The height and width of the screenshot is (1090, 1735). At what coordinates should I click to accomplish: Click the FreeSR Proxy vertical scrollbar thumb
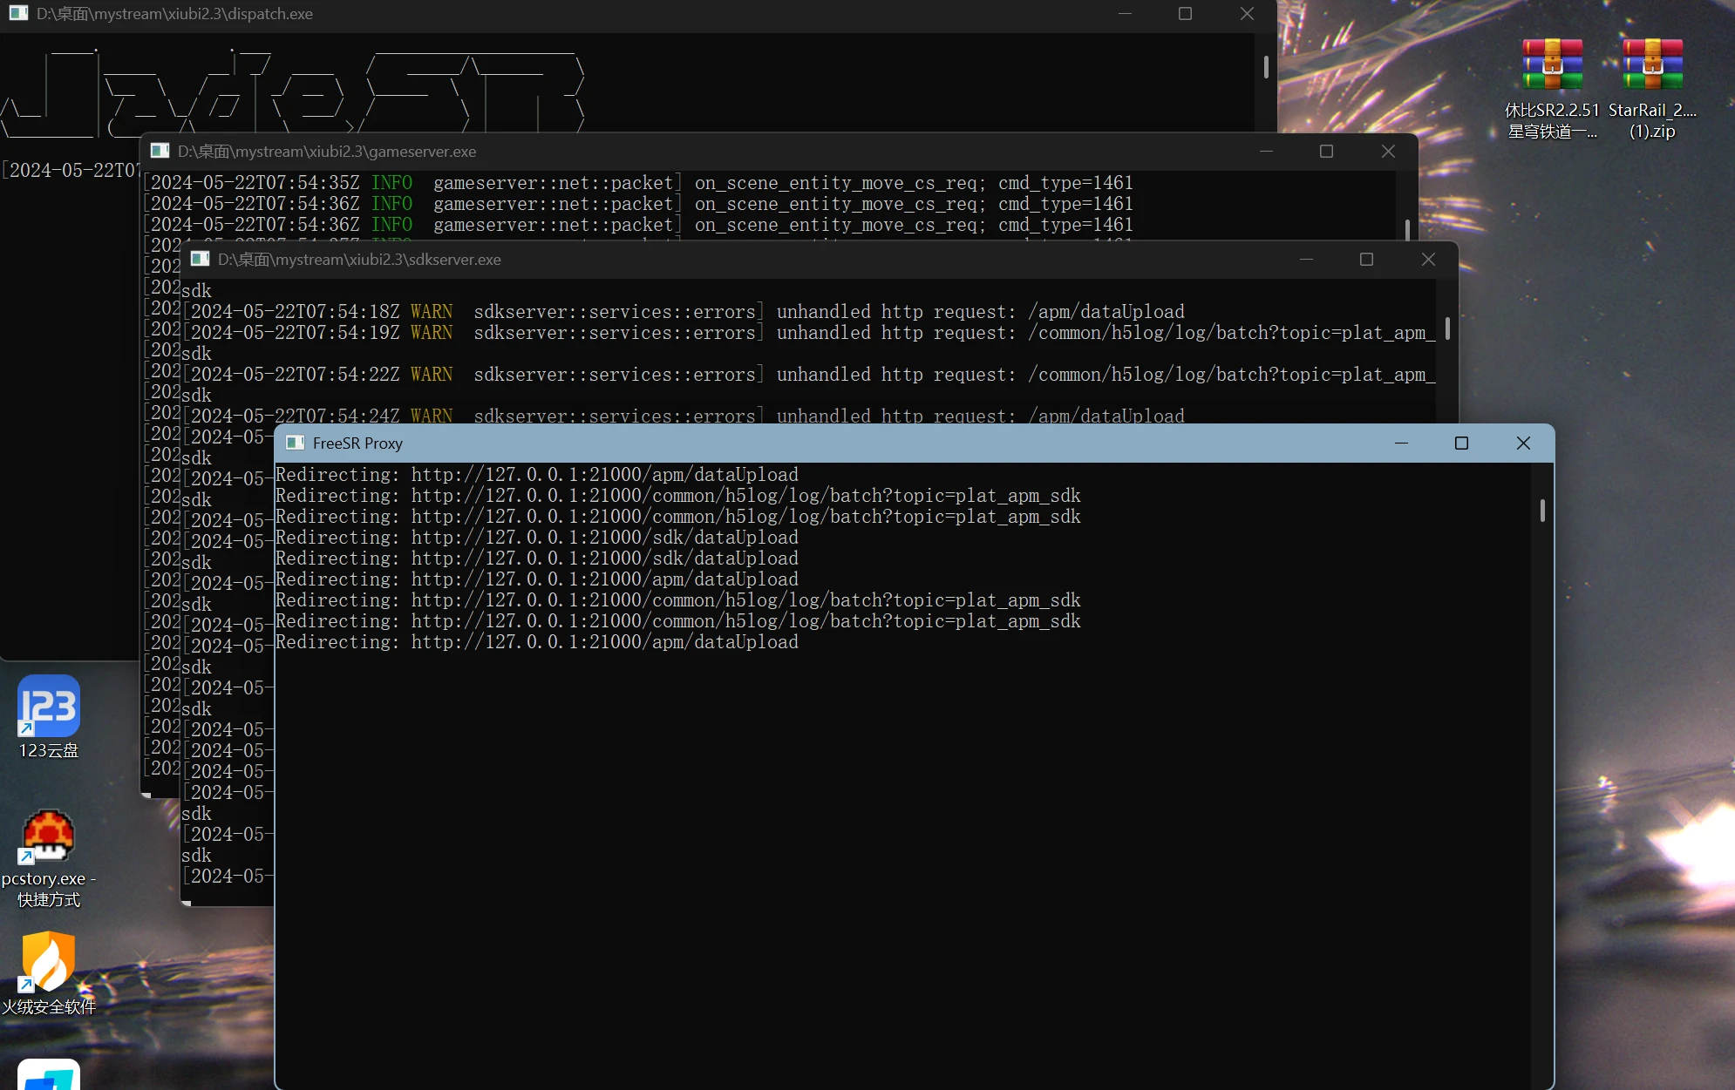click(x=1542, y=510)
